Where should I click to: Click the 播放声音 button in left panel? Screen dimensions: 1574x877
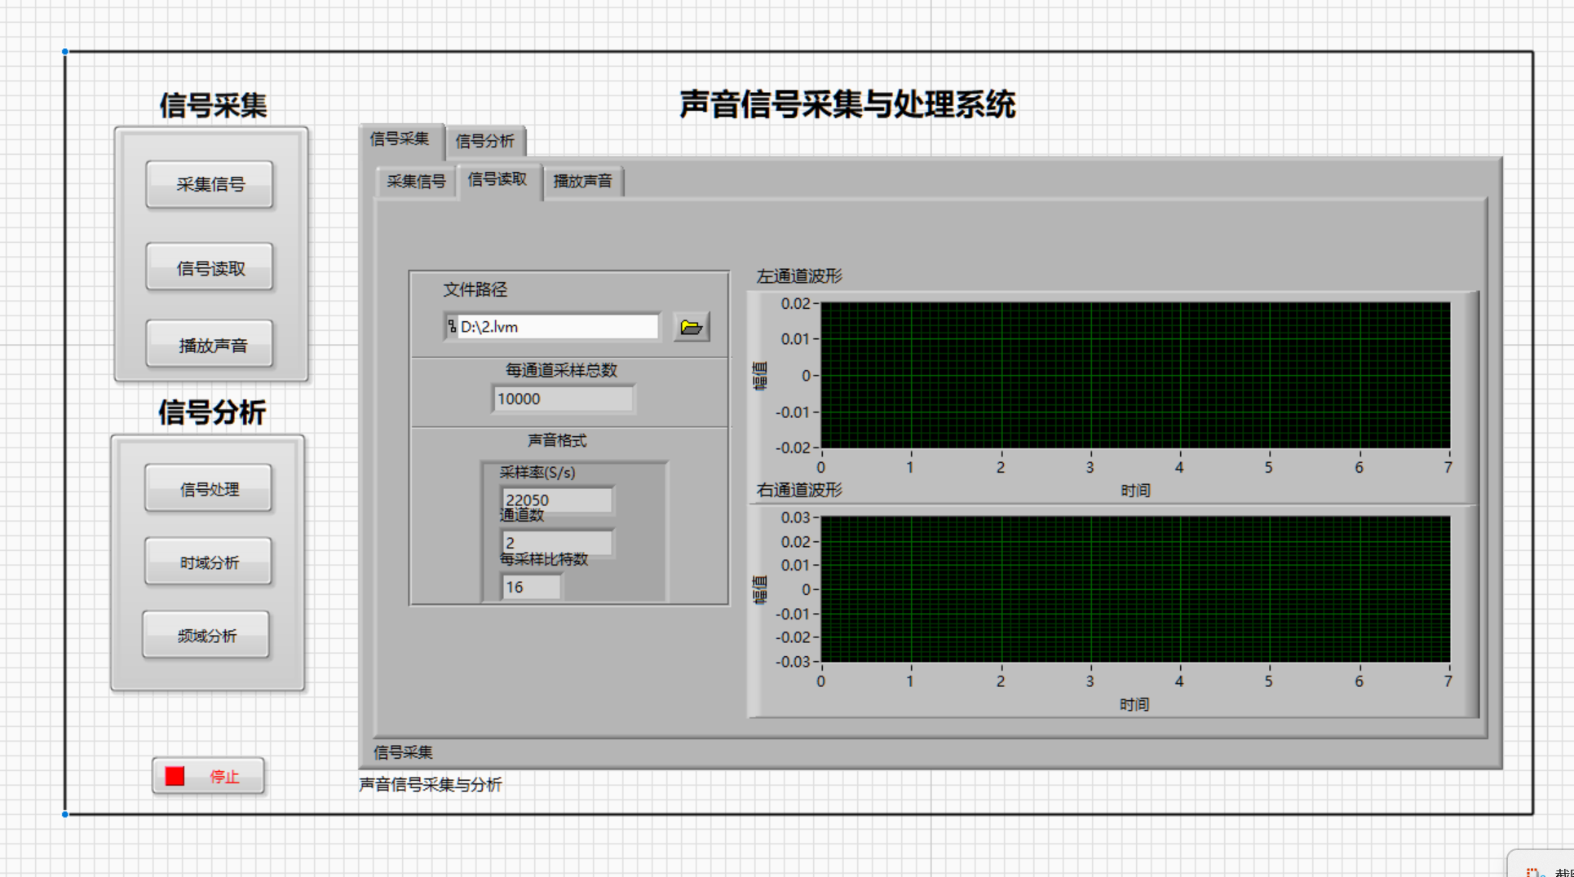point(210,345)
